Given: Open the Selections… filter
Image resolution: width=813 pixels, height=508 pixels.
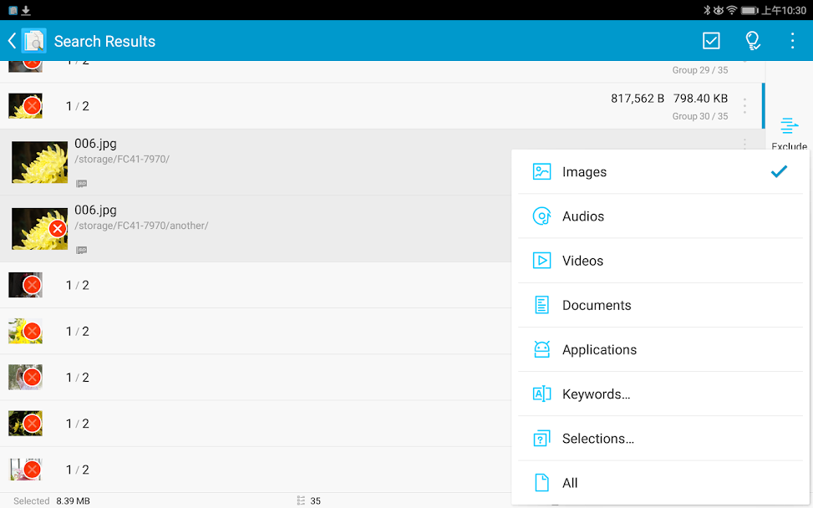Looking at the screenshot, I should click(x=597, y=439).
